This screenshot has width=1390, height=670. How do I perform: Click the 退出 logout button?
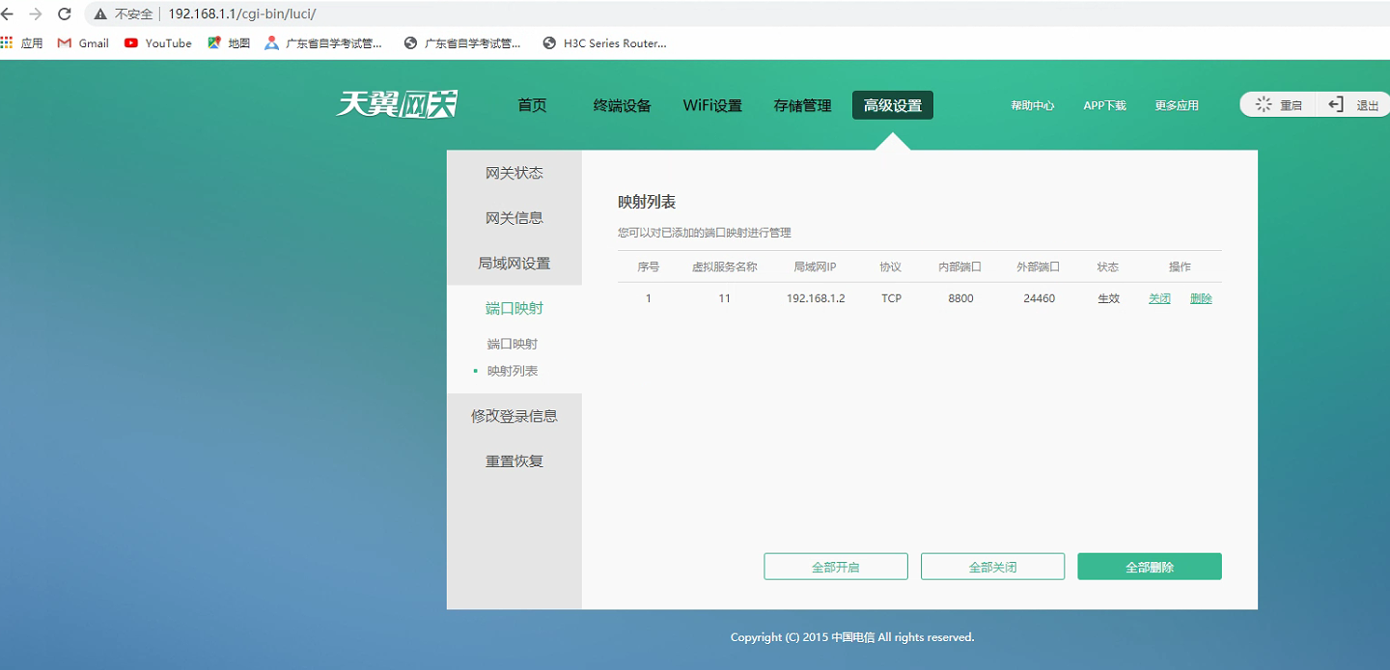pyautogui.click(x=1354, y=105)
